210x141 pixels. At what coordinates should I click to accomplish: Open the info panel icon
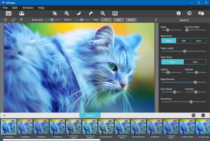pos(179,13)
